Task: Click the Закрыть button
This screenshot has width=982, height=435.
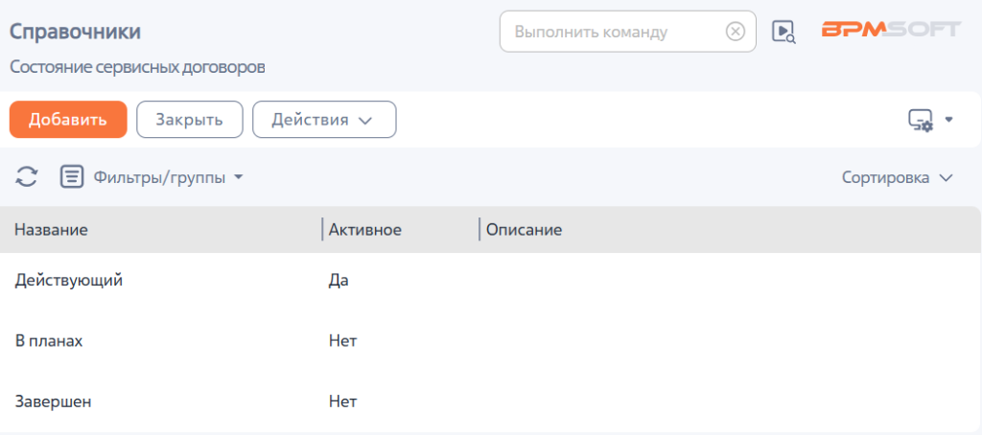Action: tap(189, 120)
